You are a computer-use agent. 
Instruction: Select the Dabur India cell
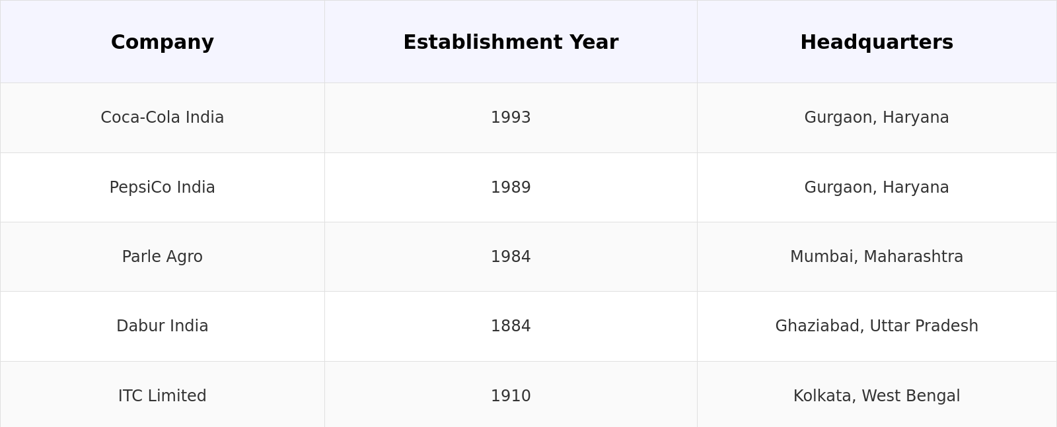point(163,326)
